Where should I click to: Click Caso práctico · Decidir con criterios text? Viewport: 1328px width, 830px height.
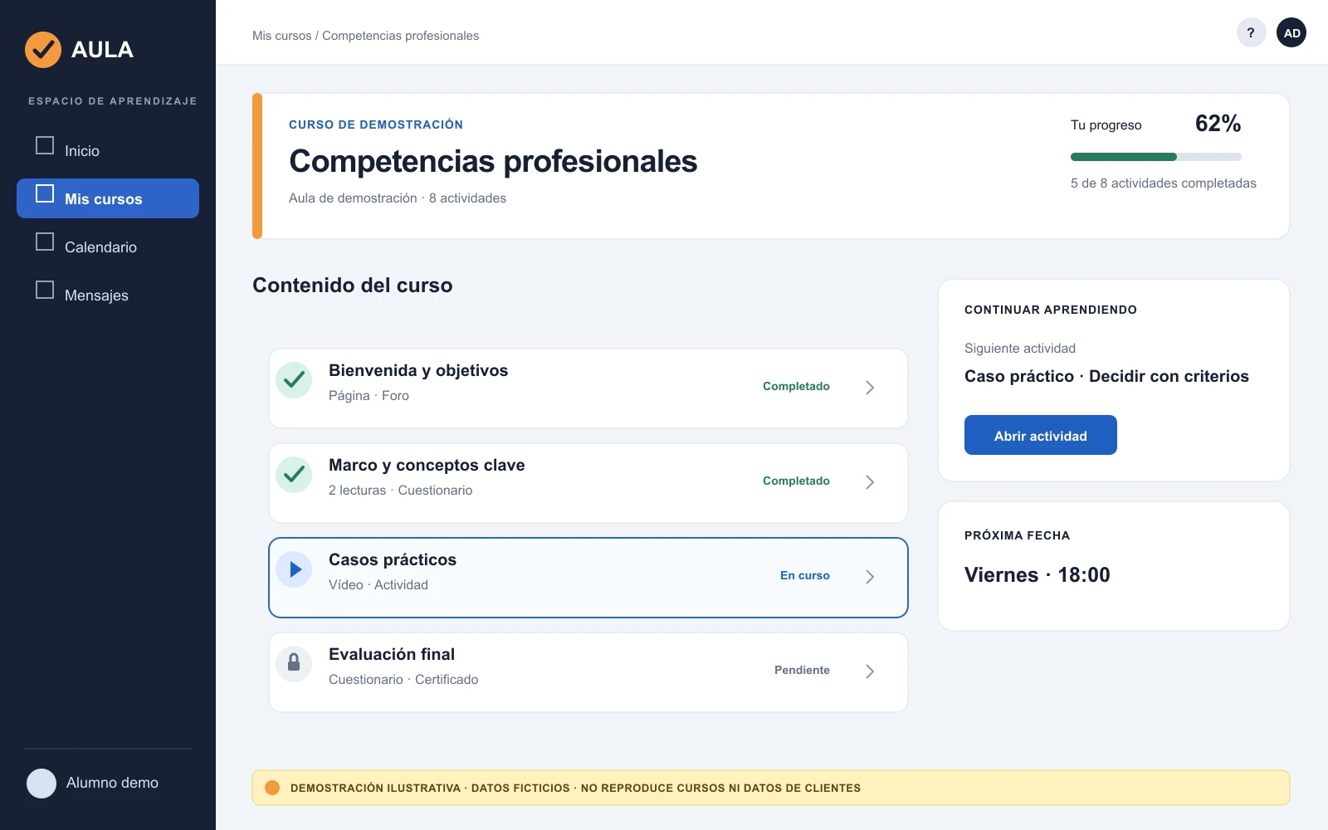pyautogui.click(x=1106, y=376)
